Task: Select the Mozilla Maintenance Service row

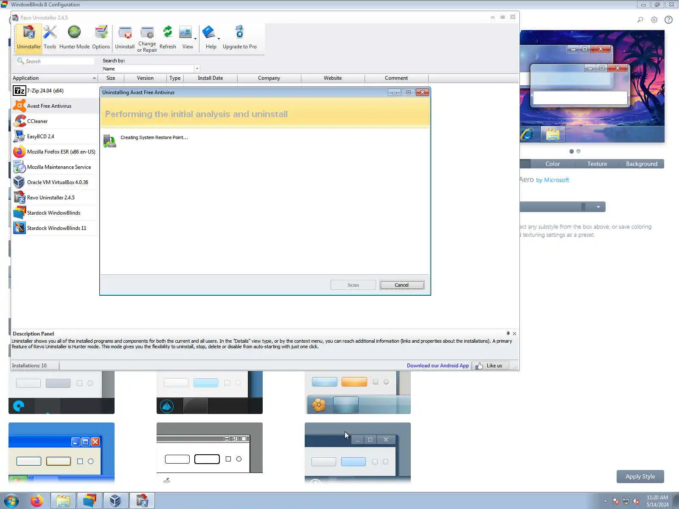Action: (55, 167)
